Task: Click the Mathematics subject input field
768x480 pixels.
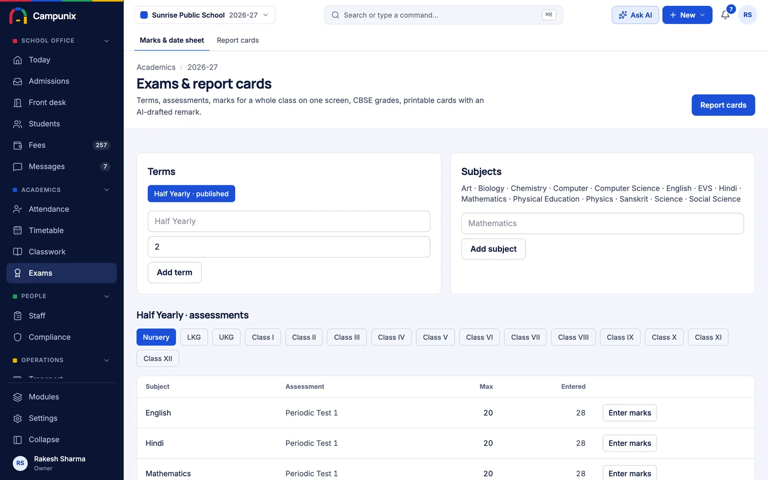Action: [602, 224]
